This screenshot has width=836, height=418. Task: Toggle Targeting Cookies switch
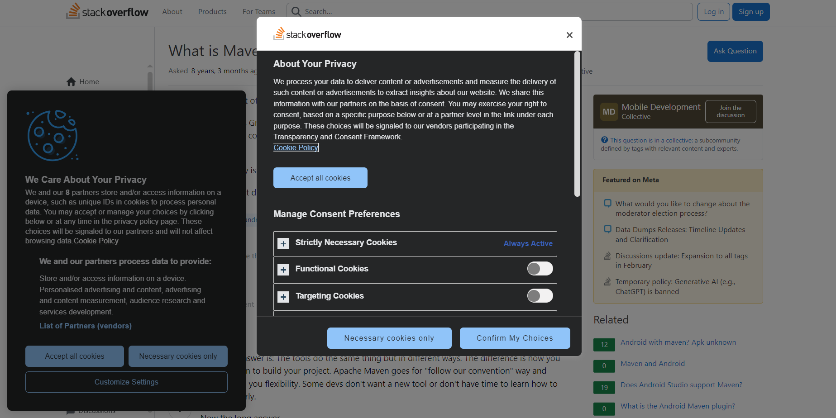coord(540,296)
